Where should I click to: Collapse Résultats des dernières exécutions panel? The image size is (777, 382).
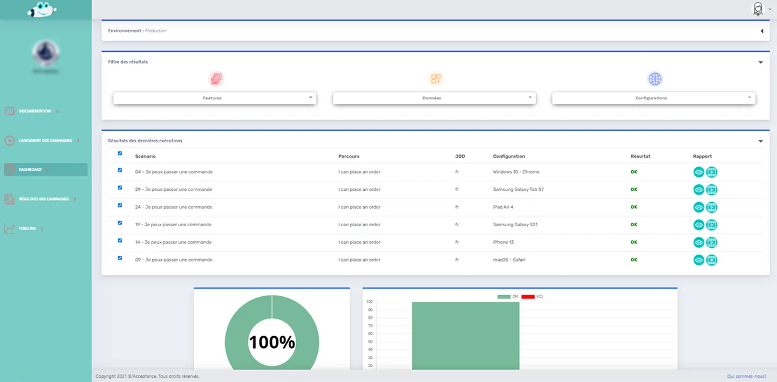[x=761, y=141]
